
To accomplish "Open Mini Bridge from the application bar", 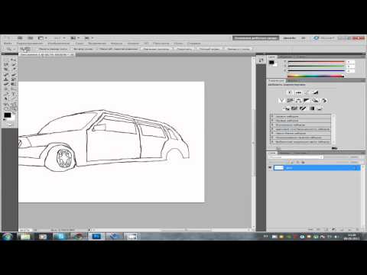I will click(30, 38).
